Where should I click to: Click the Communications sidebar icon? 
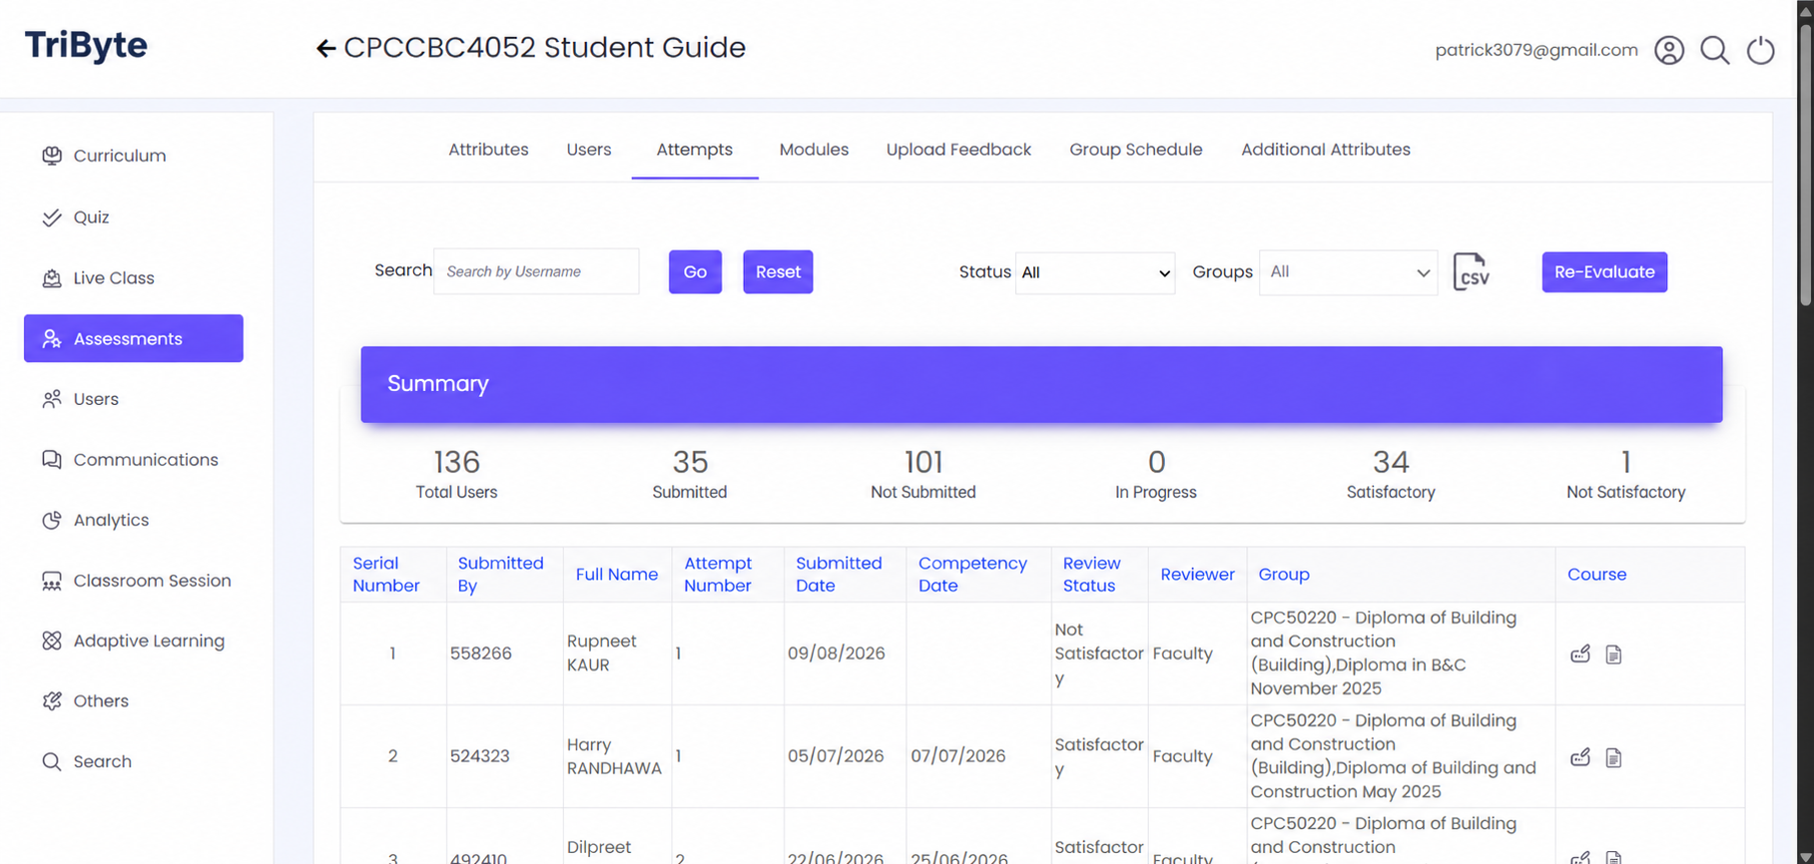(x=52, y=460)
